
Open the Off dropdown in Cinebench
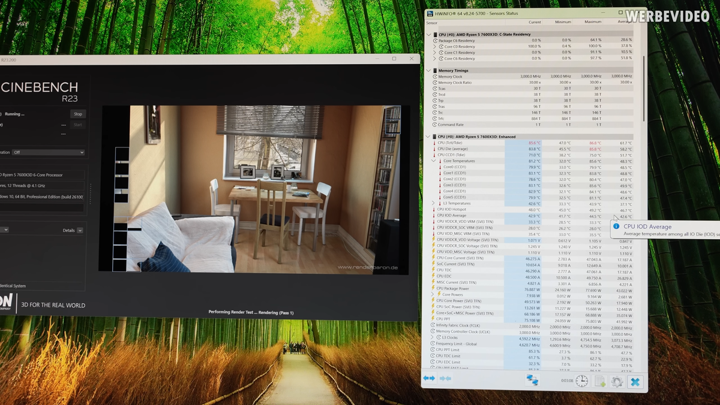click(x=48, y=153)
